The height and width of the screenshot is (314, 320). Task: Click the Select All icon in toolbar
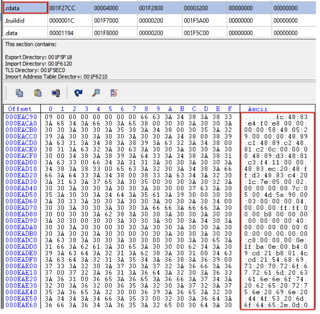pos(56,93)
